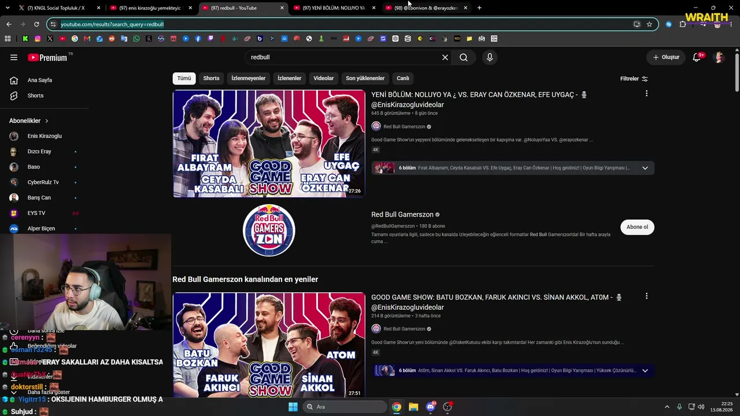
Task: Open the YouTube hamburger guide menu
Action: (14, 57)
